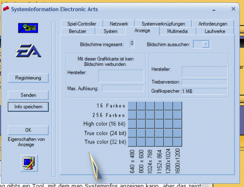Viewport: 244px width, 187px height.
Task: Click the Grafikspeicher field showing 1 MB
Action: tap(205, 91)
